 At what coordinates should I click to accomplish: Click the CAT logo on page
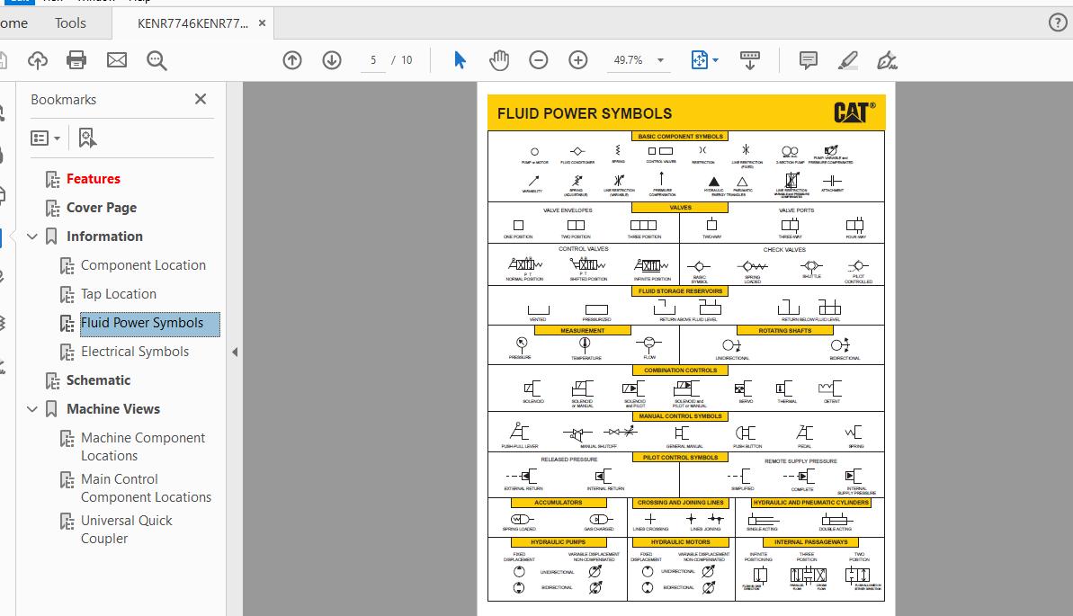coord(854,112)
